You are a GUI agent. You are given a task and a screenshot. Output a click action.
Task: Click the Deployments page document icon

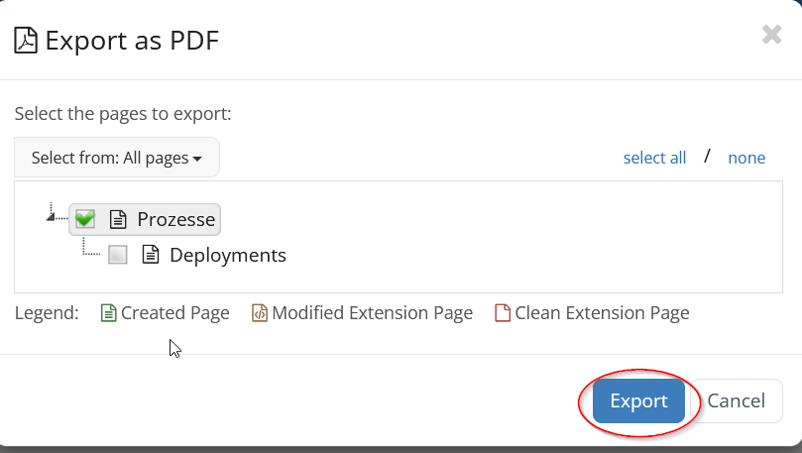point(151,255)
